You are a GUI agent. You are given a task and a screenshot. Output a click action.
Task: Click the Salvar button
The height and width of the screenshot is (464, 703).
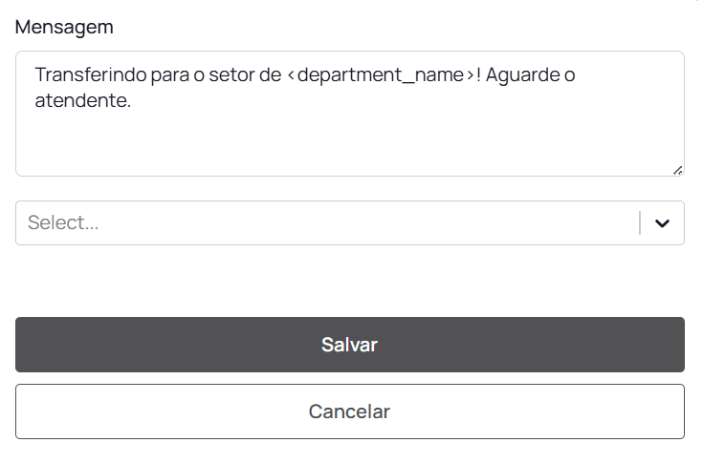349,345
